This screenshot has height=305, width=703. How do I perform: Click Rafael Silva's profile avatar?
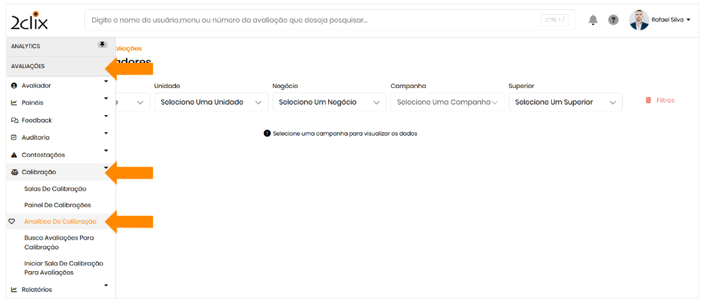639,20
